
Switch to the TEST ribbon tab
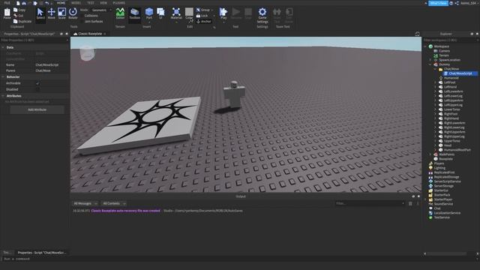[91, 3]
